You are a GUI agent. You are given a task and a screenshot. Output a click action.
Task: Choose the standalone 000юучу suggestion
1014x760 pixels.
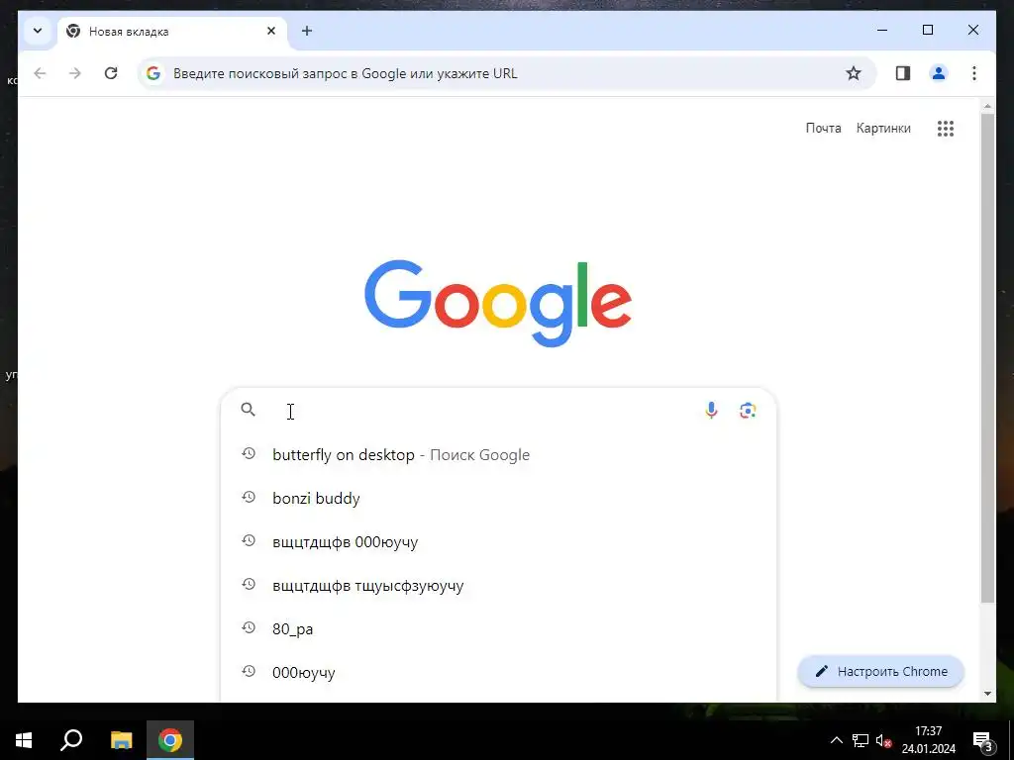click(x=498, y=672)
